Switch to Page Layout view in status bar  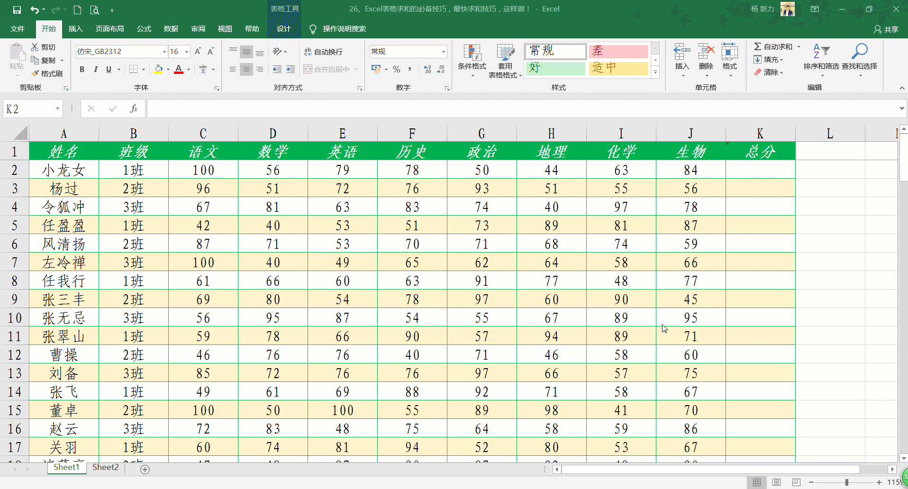click(776, 482)
